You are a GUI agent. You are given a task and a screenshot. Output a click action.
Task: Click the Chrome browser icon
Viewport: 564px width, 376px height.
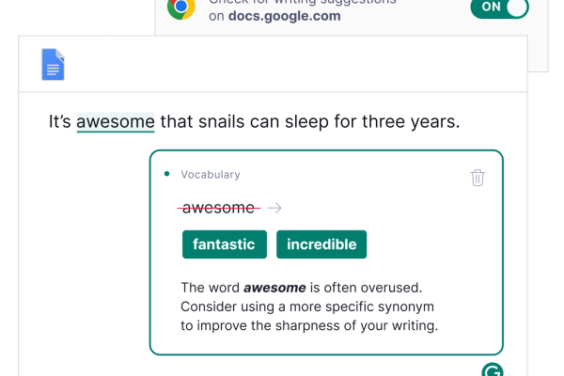181,8
